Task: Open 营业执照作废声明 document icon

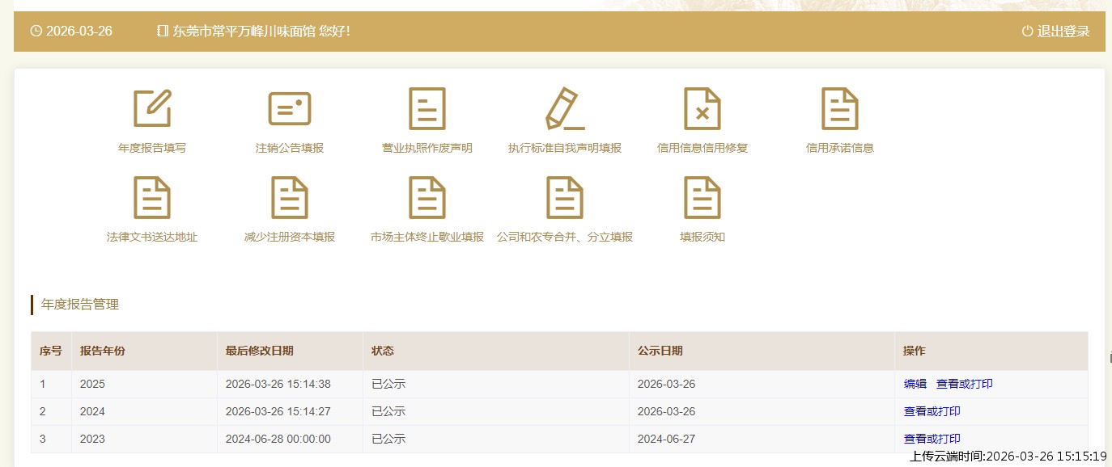Action: pyautogui.click(x=427, y=108)
